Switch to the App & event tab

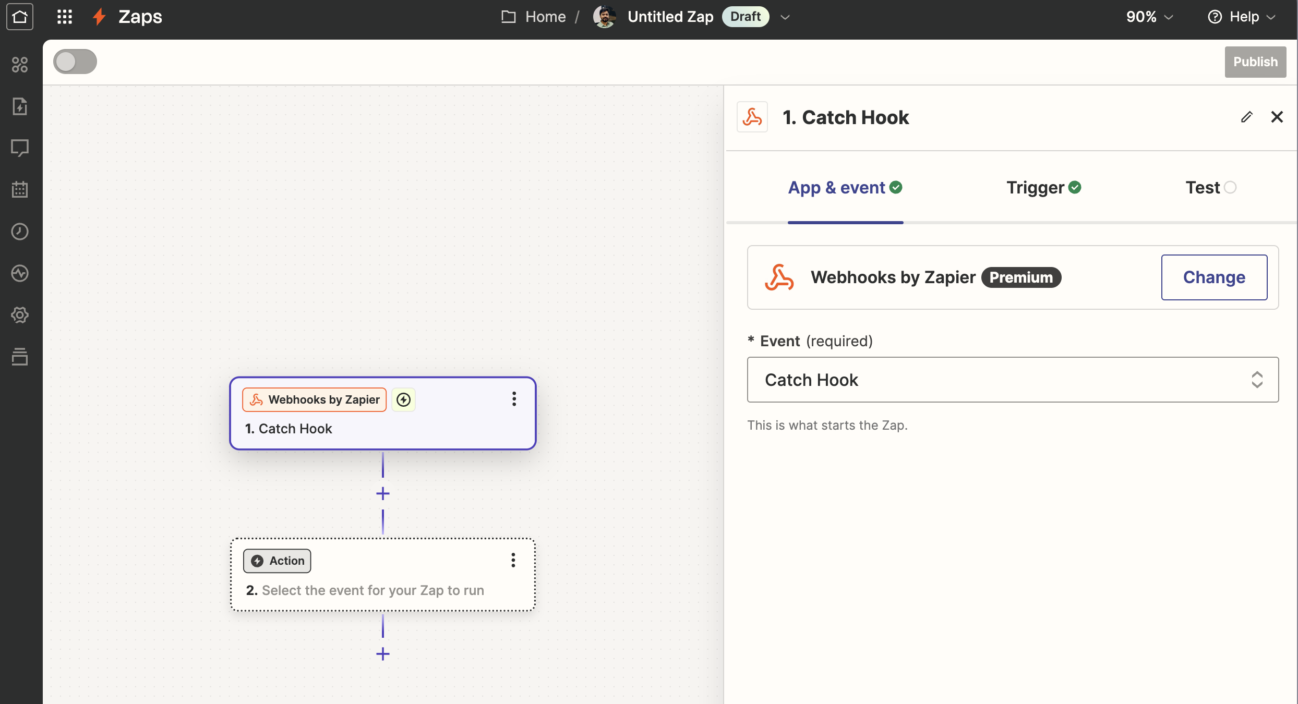(x=845, y=188)
